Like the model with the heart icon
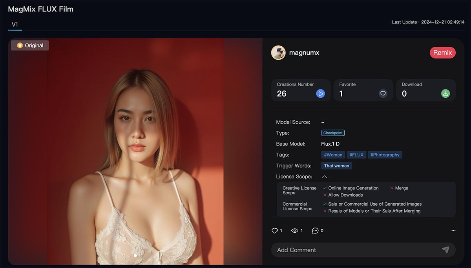The image size is (471, 268). tap(275, 231)
